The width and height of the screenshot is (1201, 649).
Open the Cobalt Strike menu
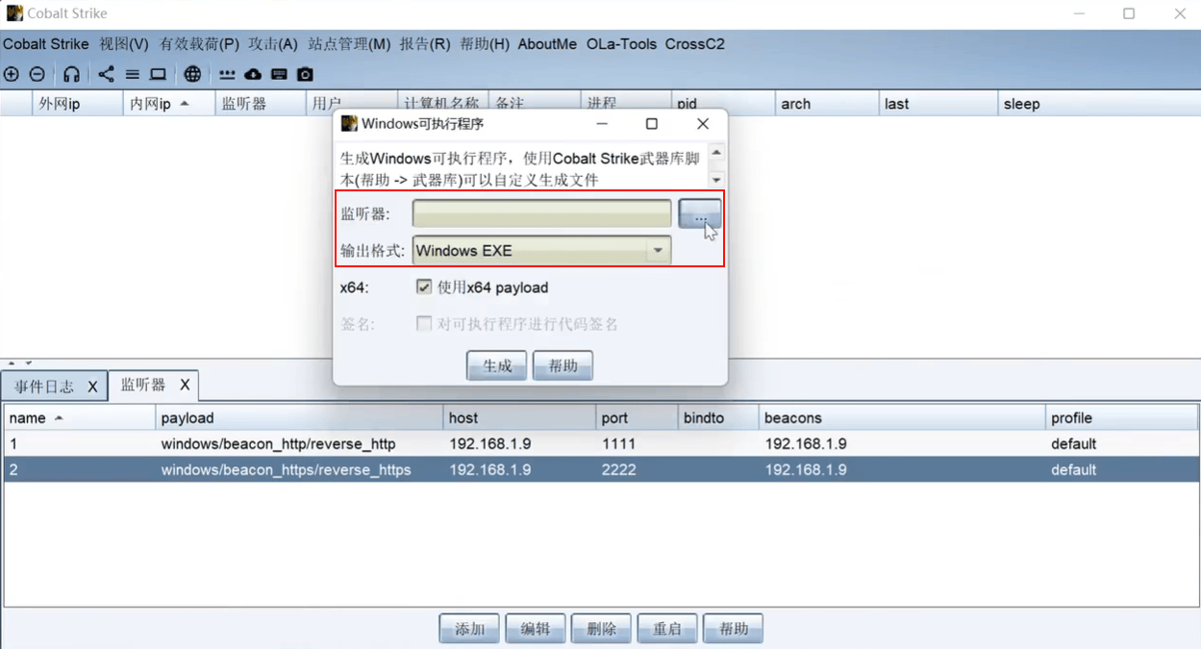point(46,44)
